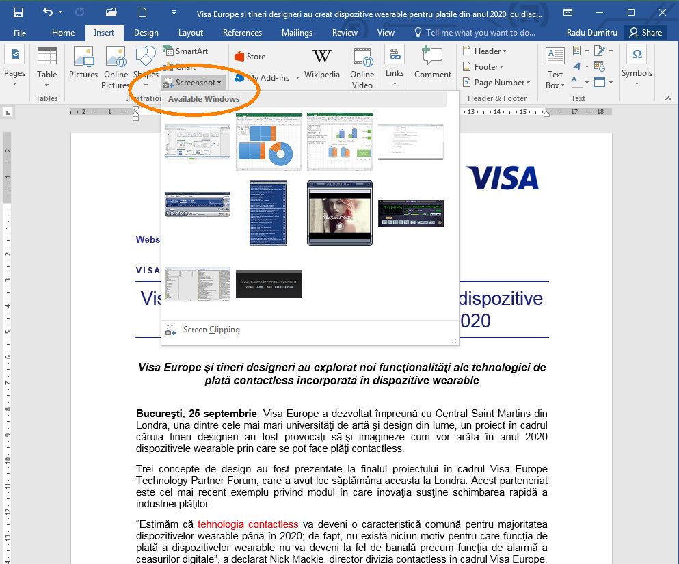
Task: Select the VISA logo image
Action: click(503, 178)
